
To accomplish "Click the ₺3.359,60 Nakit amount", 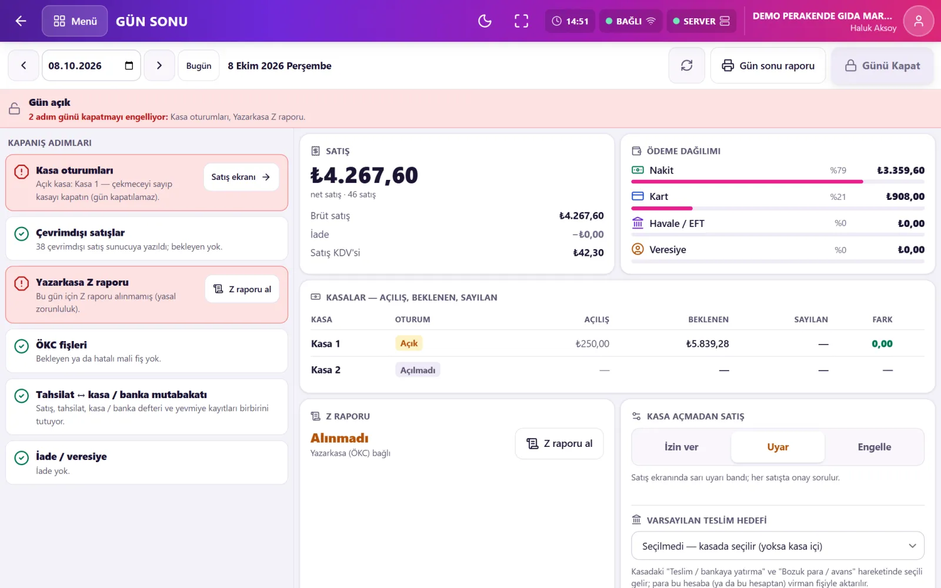I will (x=900, y=171).
